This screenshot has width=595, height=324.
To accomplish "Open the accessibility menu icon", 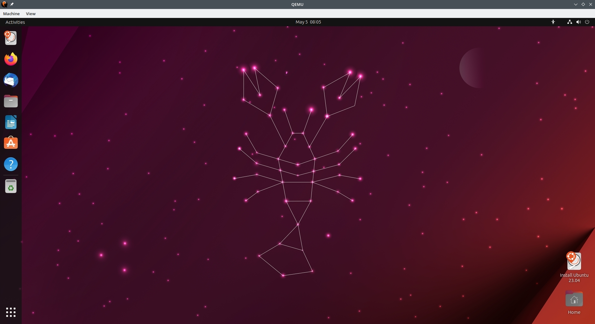I will point(553,22).
